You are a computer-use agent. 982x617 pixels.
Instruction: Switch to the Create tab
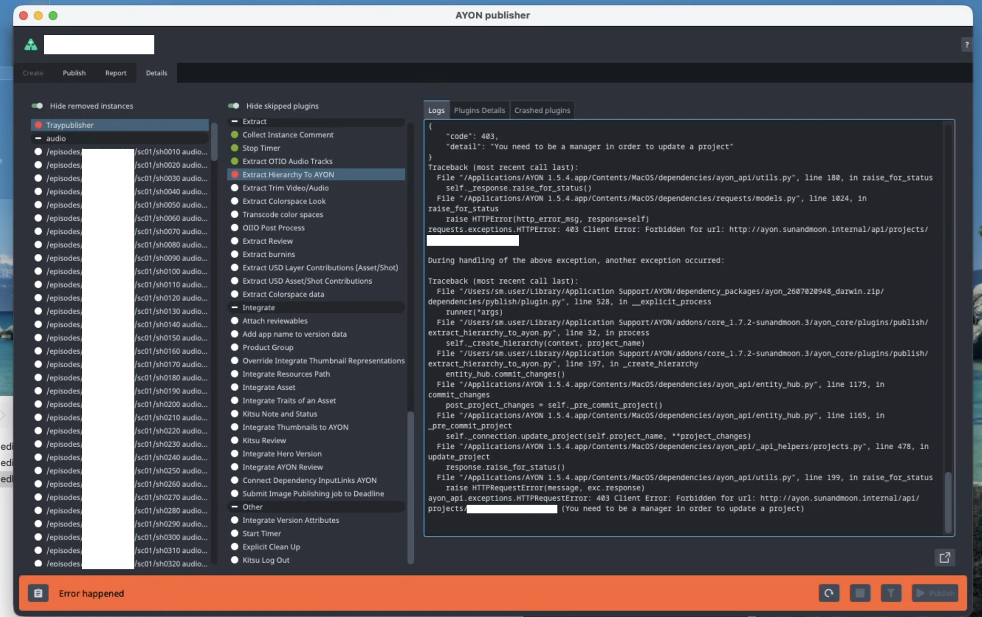[x=33, y=73]
